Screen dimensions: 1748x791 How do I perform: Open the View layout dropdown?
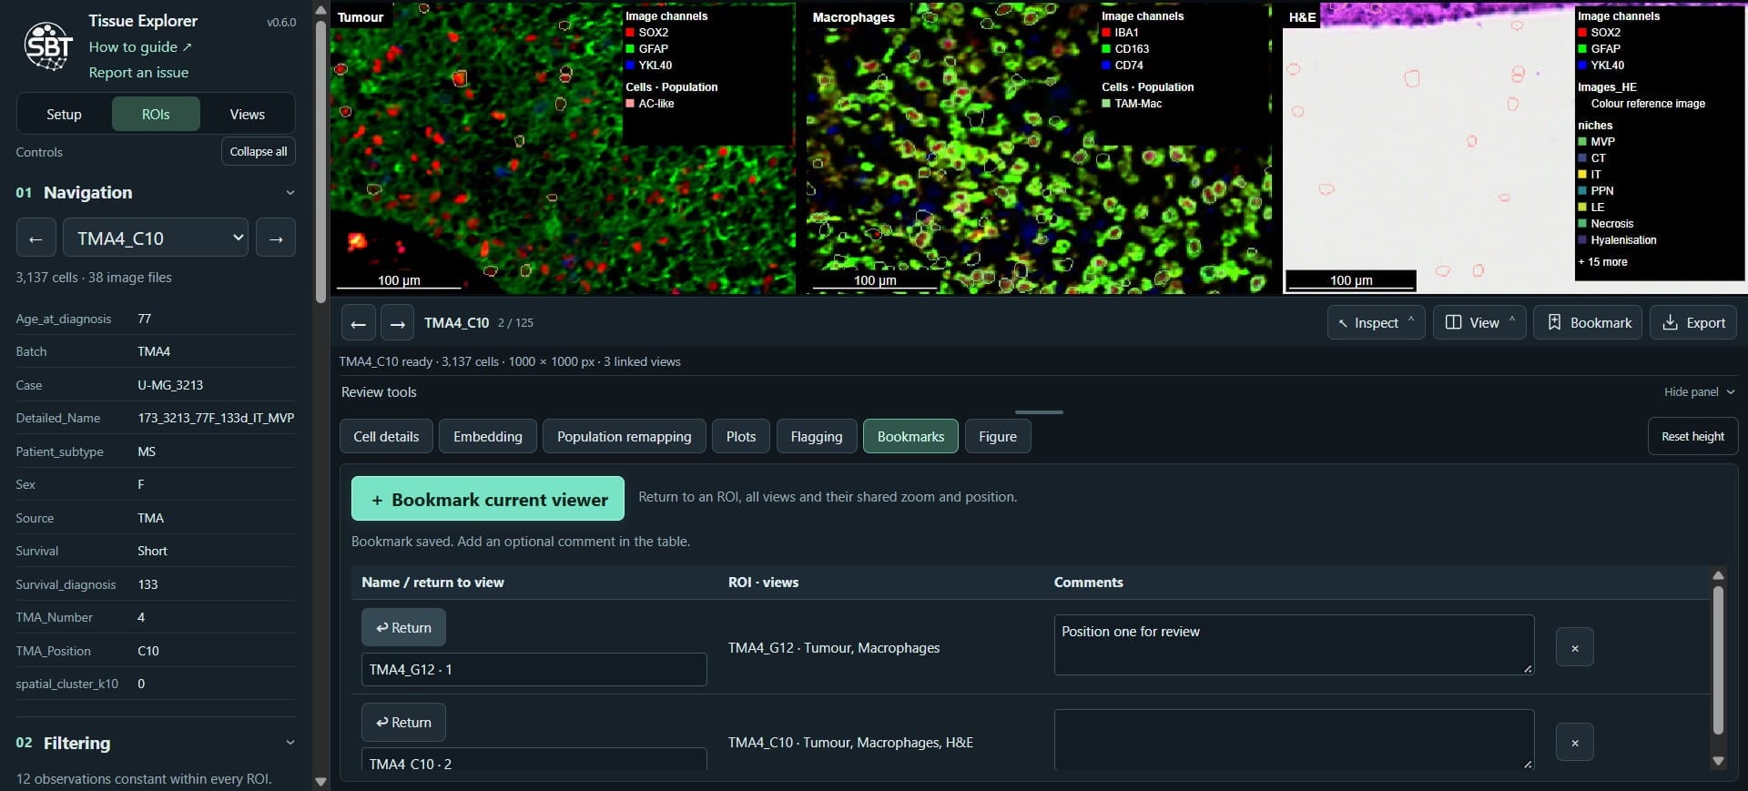pos(1479,322)
